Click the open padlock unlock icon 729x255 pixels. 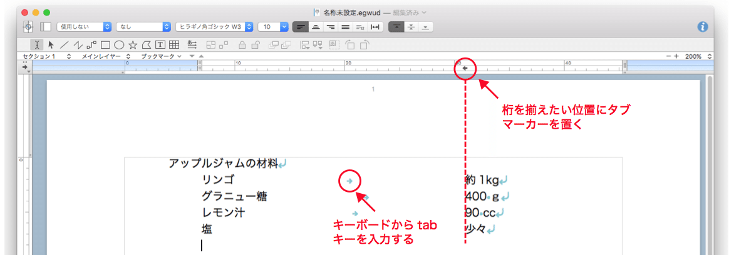point(256,45)
